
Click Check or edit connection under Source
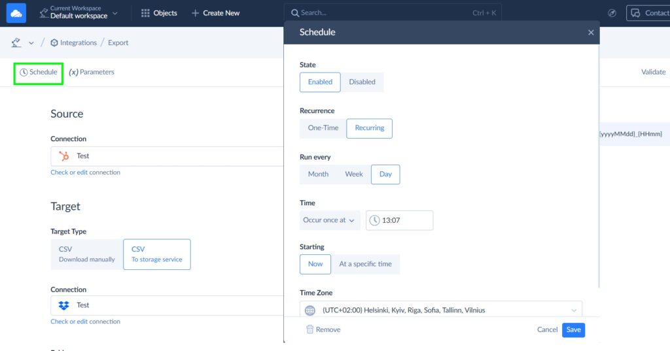tap(86, 173)
